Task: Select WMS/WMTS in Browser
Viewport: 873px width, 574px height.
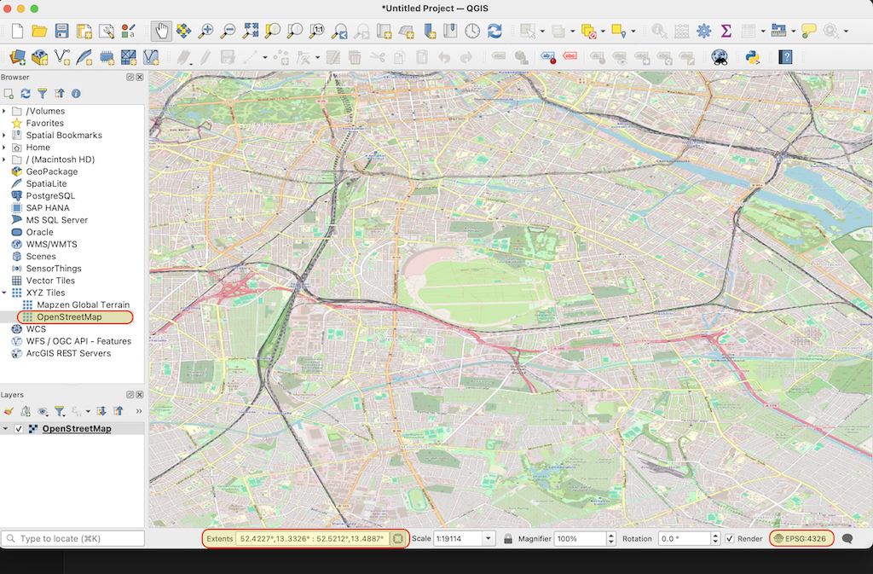Action: (52, 245)
